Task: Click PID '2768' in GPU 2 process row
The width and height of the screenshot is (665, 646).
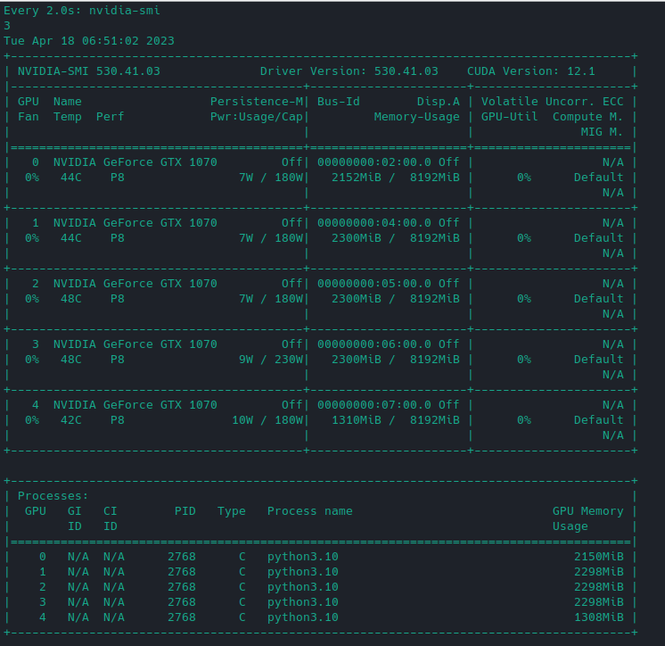Action: (182, 587)
